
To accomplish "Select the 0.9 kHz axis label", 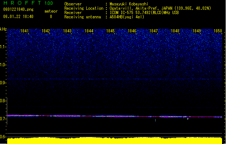I will coord(3,83).
